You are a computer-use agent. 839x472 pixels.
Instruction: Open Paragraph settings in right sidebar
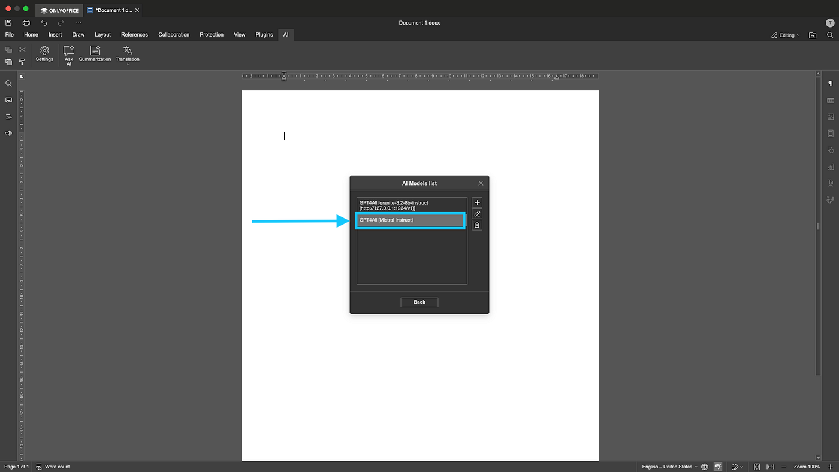[x=831, y=84]
